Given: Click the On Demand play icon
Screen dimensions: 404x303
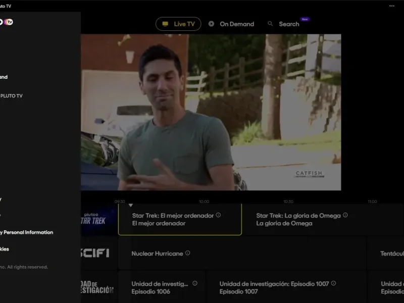Looking at the screenshot, I should (211, 24).
